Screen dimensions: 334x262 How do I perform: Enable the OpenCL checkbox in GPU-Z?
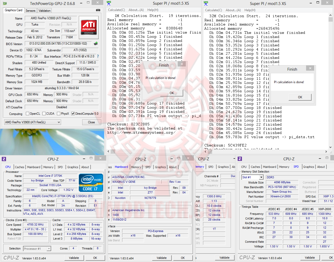click(x=28, y=114)
